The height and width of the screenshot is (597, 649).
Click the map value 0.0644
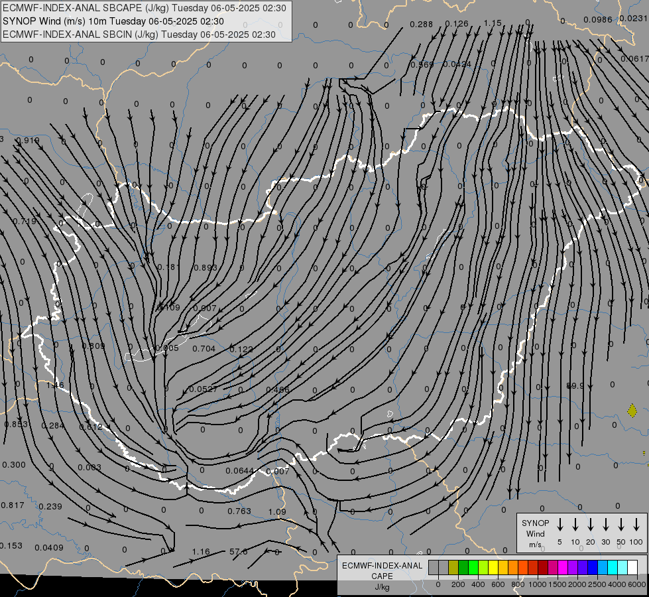tap(240, 471)
